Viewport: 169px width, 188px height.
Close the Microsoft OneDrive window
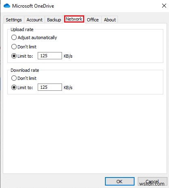164,6
